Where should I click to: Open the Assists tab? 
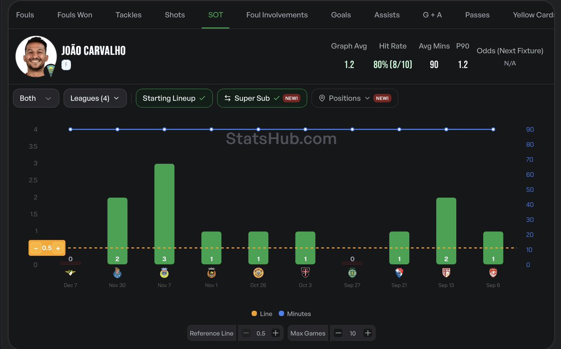coord(387,15)
